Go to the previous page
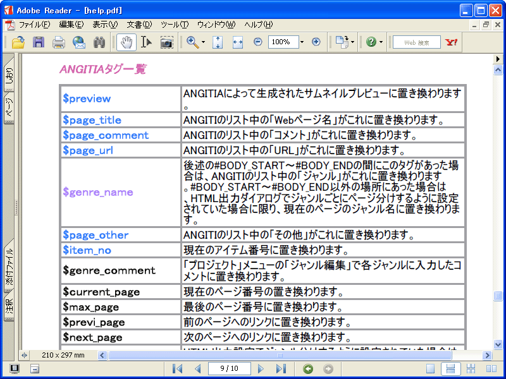The image size is (506, 379). 198,368
